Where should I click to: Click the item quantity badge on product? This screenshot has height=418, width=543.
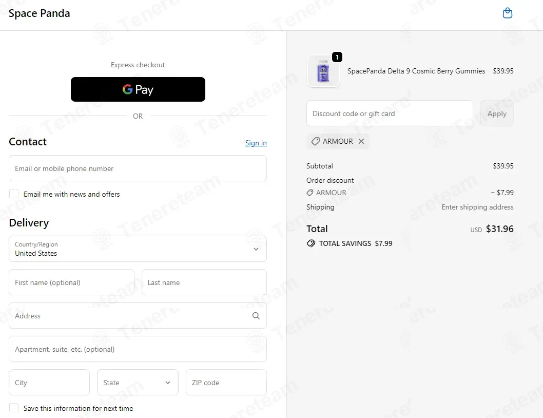(x=337, y=57)
